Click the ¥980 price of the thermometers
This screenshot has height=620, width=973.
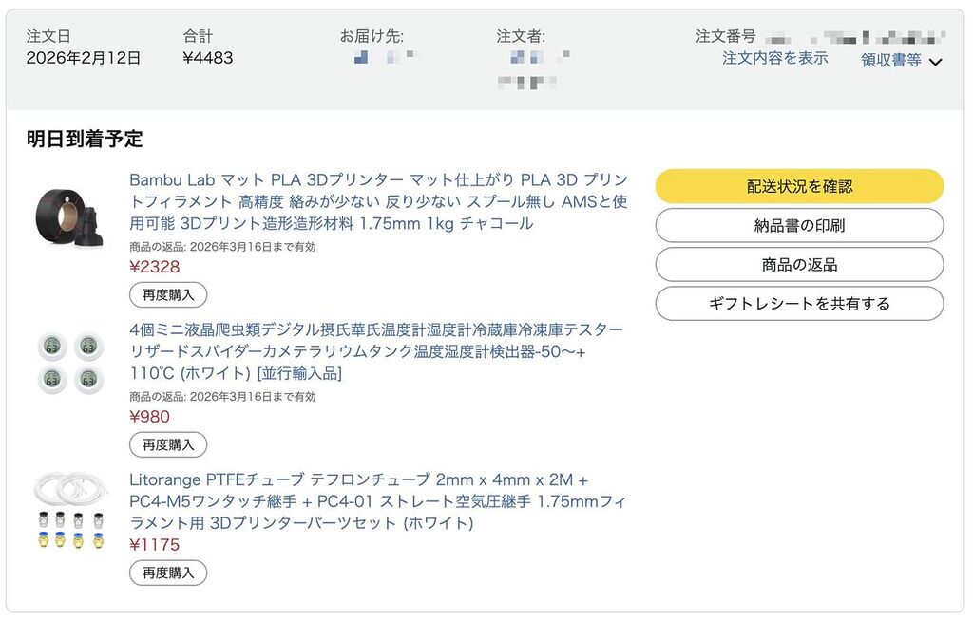tap(150, 417)
